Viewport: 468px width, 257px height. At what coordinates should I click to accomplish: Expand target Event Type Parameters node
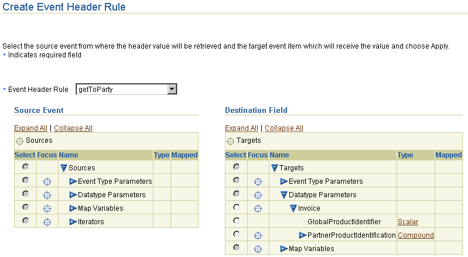pyautogui.click(x=284, y=181)
